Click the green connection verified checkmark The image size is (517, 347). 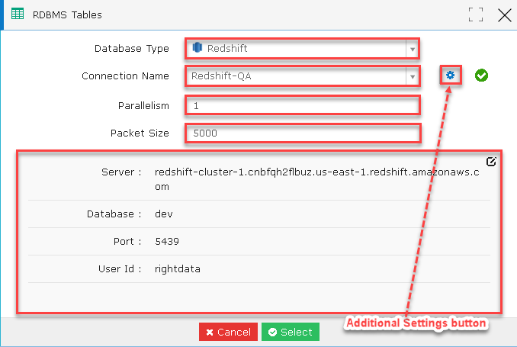pos(481,76)
